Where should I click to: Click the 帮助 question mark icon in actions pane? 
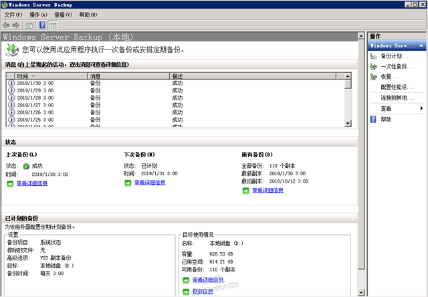[x=373, y=119]
